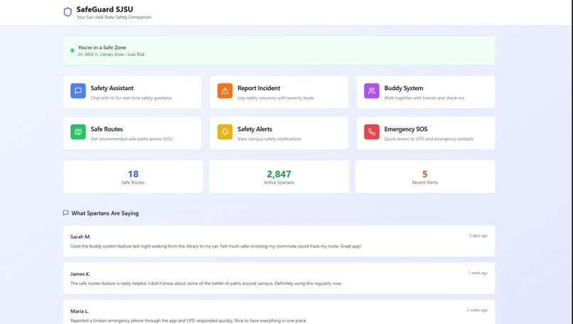Open the Safety Alerts card title
The image size is (573, 324).
[x=255, y=129]
